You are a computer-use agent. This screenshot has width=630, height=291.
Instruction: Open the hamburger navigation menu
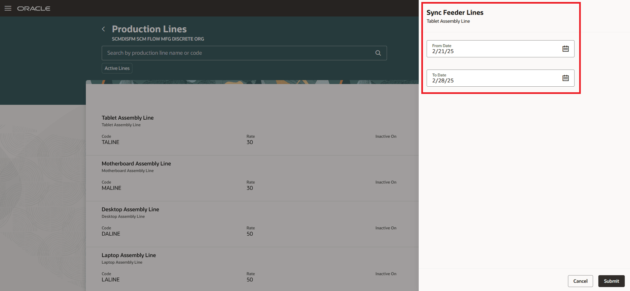click(x=8, y=8)
